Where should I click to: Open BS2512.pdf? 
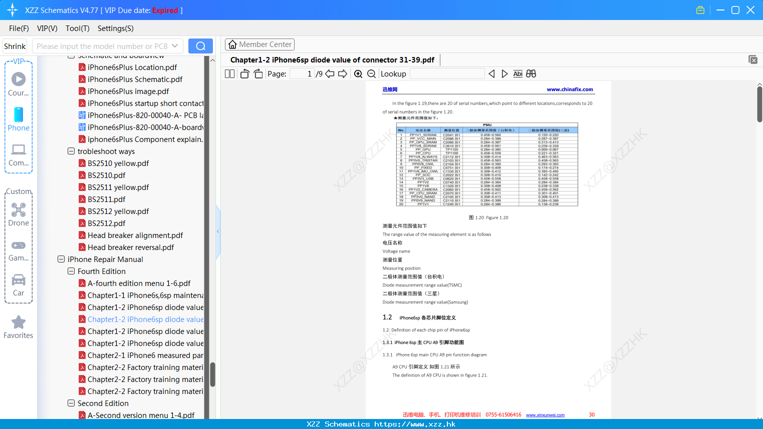pos(106,223)
